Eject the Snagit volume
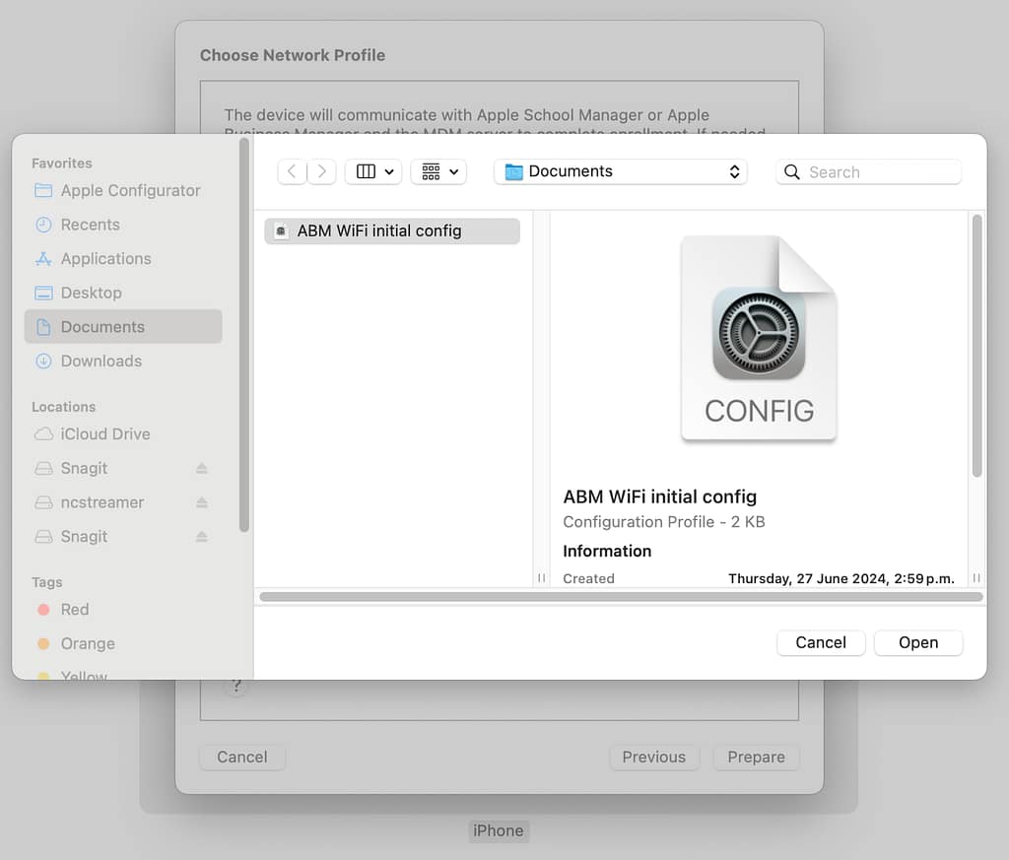The height and width of the screenshot is (860, 1009). click(201, 468)
